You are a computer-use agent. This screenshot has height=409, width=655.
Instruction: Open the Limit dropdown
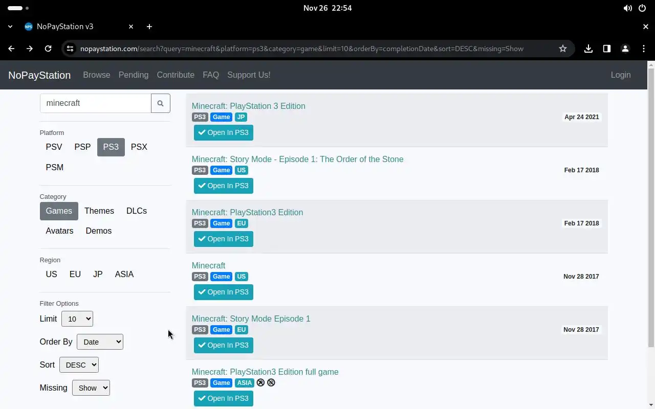click(x=77, y=319)
